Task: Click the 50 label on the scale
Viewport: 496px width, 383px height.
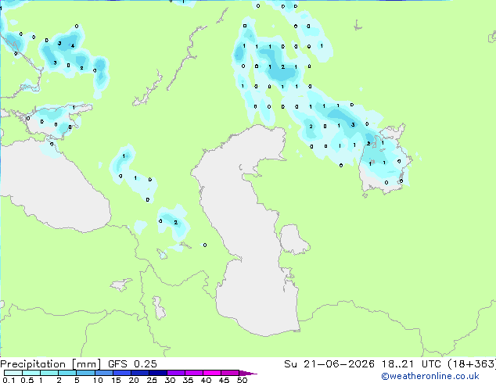Action: pos(242,380)
